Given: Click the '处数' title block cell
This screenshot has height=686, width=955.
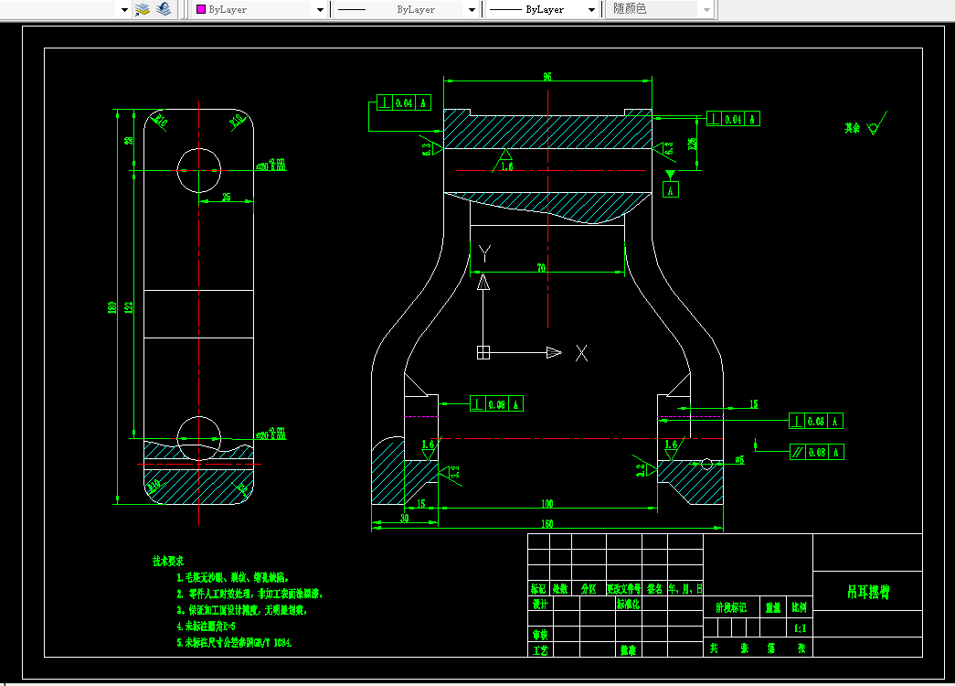Looking at the screenshot, I should [560, 588].
